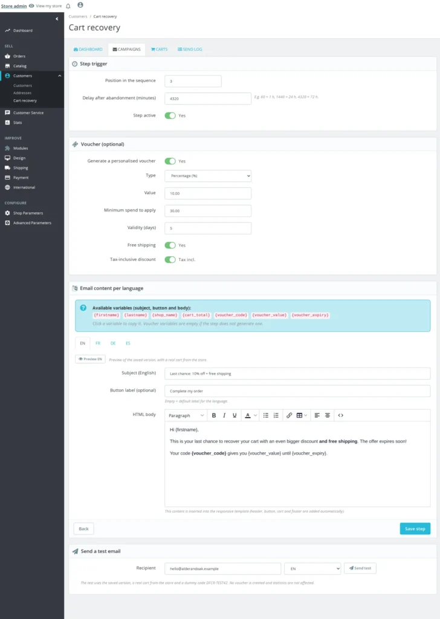Image resolution: width=440 pixels, height=619 pixels.
Task: Toggle Generate a personalised voucher switch
Action: (170, 161)
